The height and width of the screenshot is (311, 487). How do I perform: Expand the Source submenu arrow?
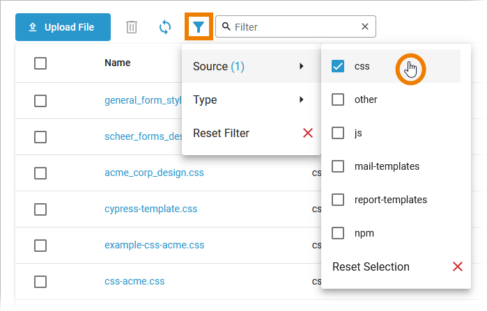tap(301, 67)
